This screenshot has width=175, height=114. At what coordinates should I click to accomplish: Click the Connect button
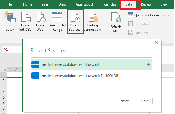[124, 101]
